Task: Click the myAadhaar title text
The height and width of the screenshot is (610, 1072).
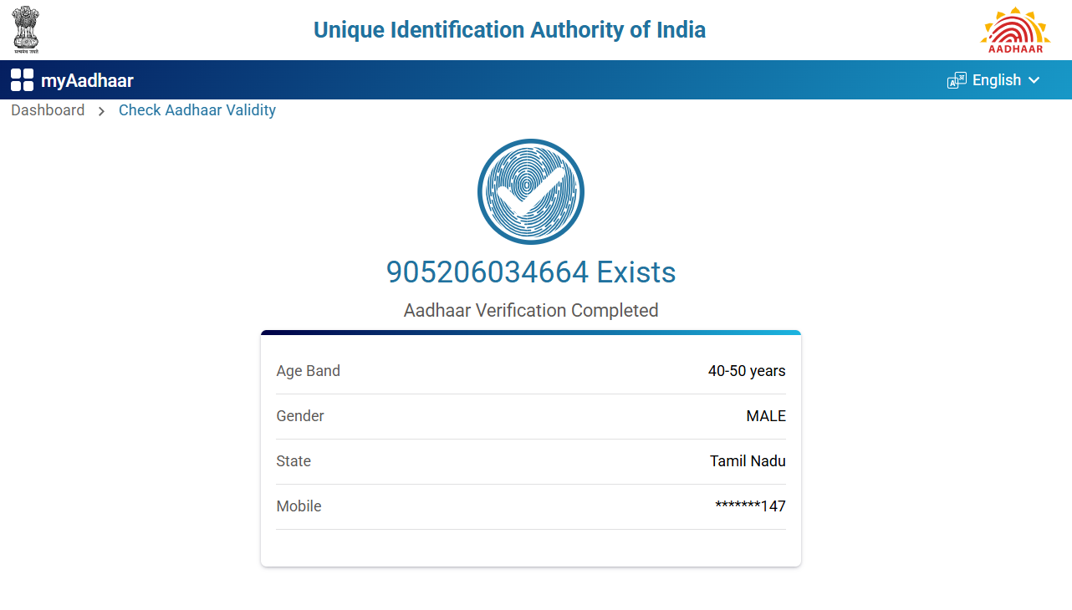Action: (87, 81)
